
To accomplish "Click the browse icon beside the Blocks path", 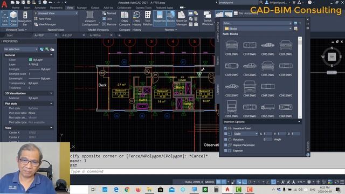I will 296,29.
